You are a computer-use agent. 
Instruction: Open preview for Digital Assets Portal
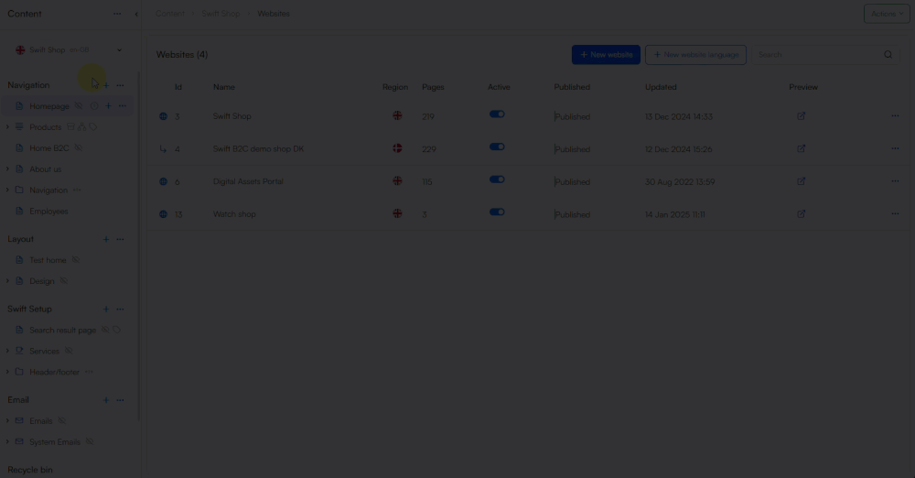(x=802, y=181)
